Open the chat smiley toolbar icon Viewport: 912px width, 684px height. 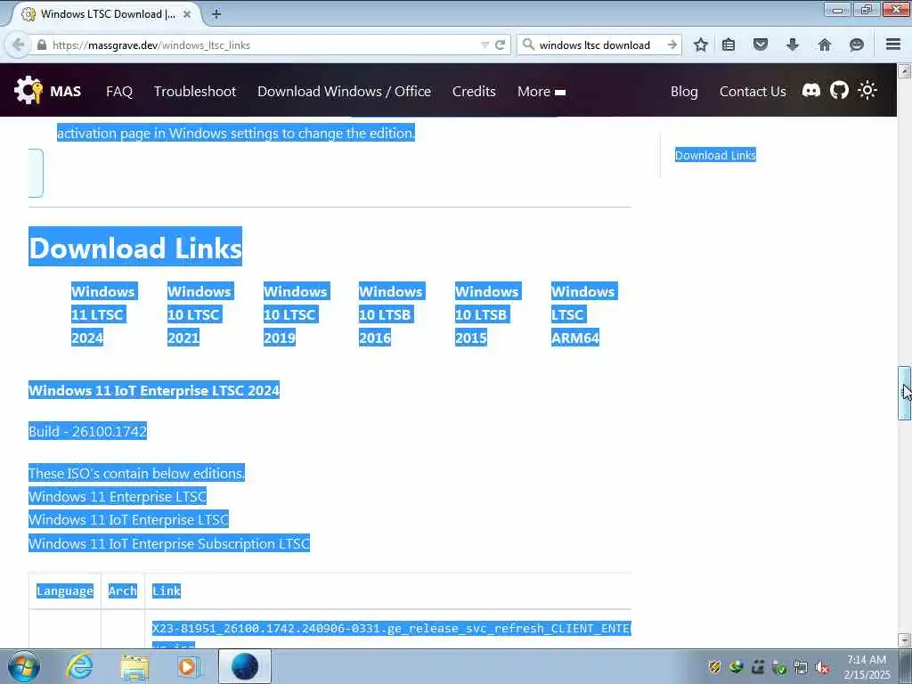[x=856, y=45]
